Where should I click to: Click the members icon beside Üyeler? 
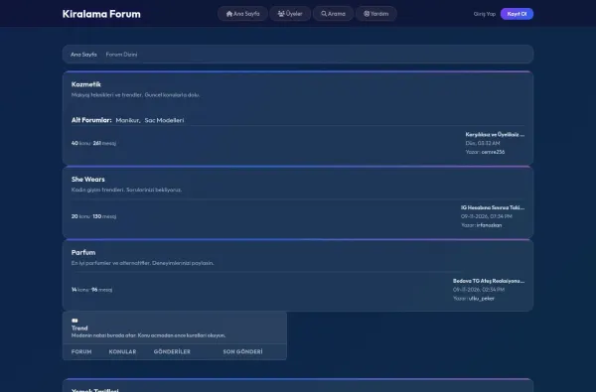[281, 14]
